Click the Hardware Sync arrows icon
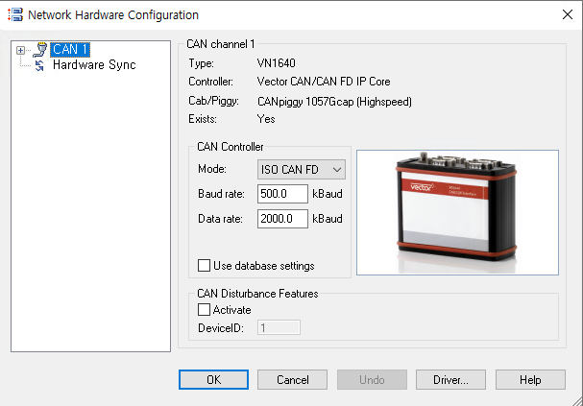 (39, 65)
